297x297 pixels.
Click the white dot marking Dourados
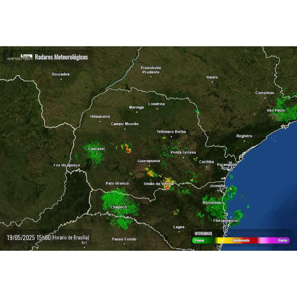(61, 79)
